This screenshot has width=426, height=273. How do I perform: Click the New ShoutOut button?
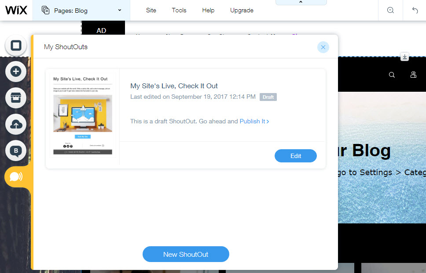point(186,254)
